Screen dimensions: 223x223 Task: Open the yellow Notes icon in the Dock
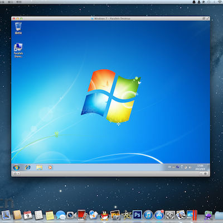[x=50, y=216]
